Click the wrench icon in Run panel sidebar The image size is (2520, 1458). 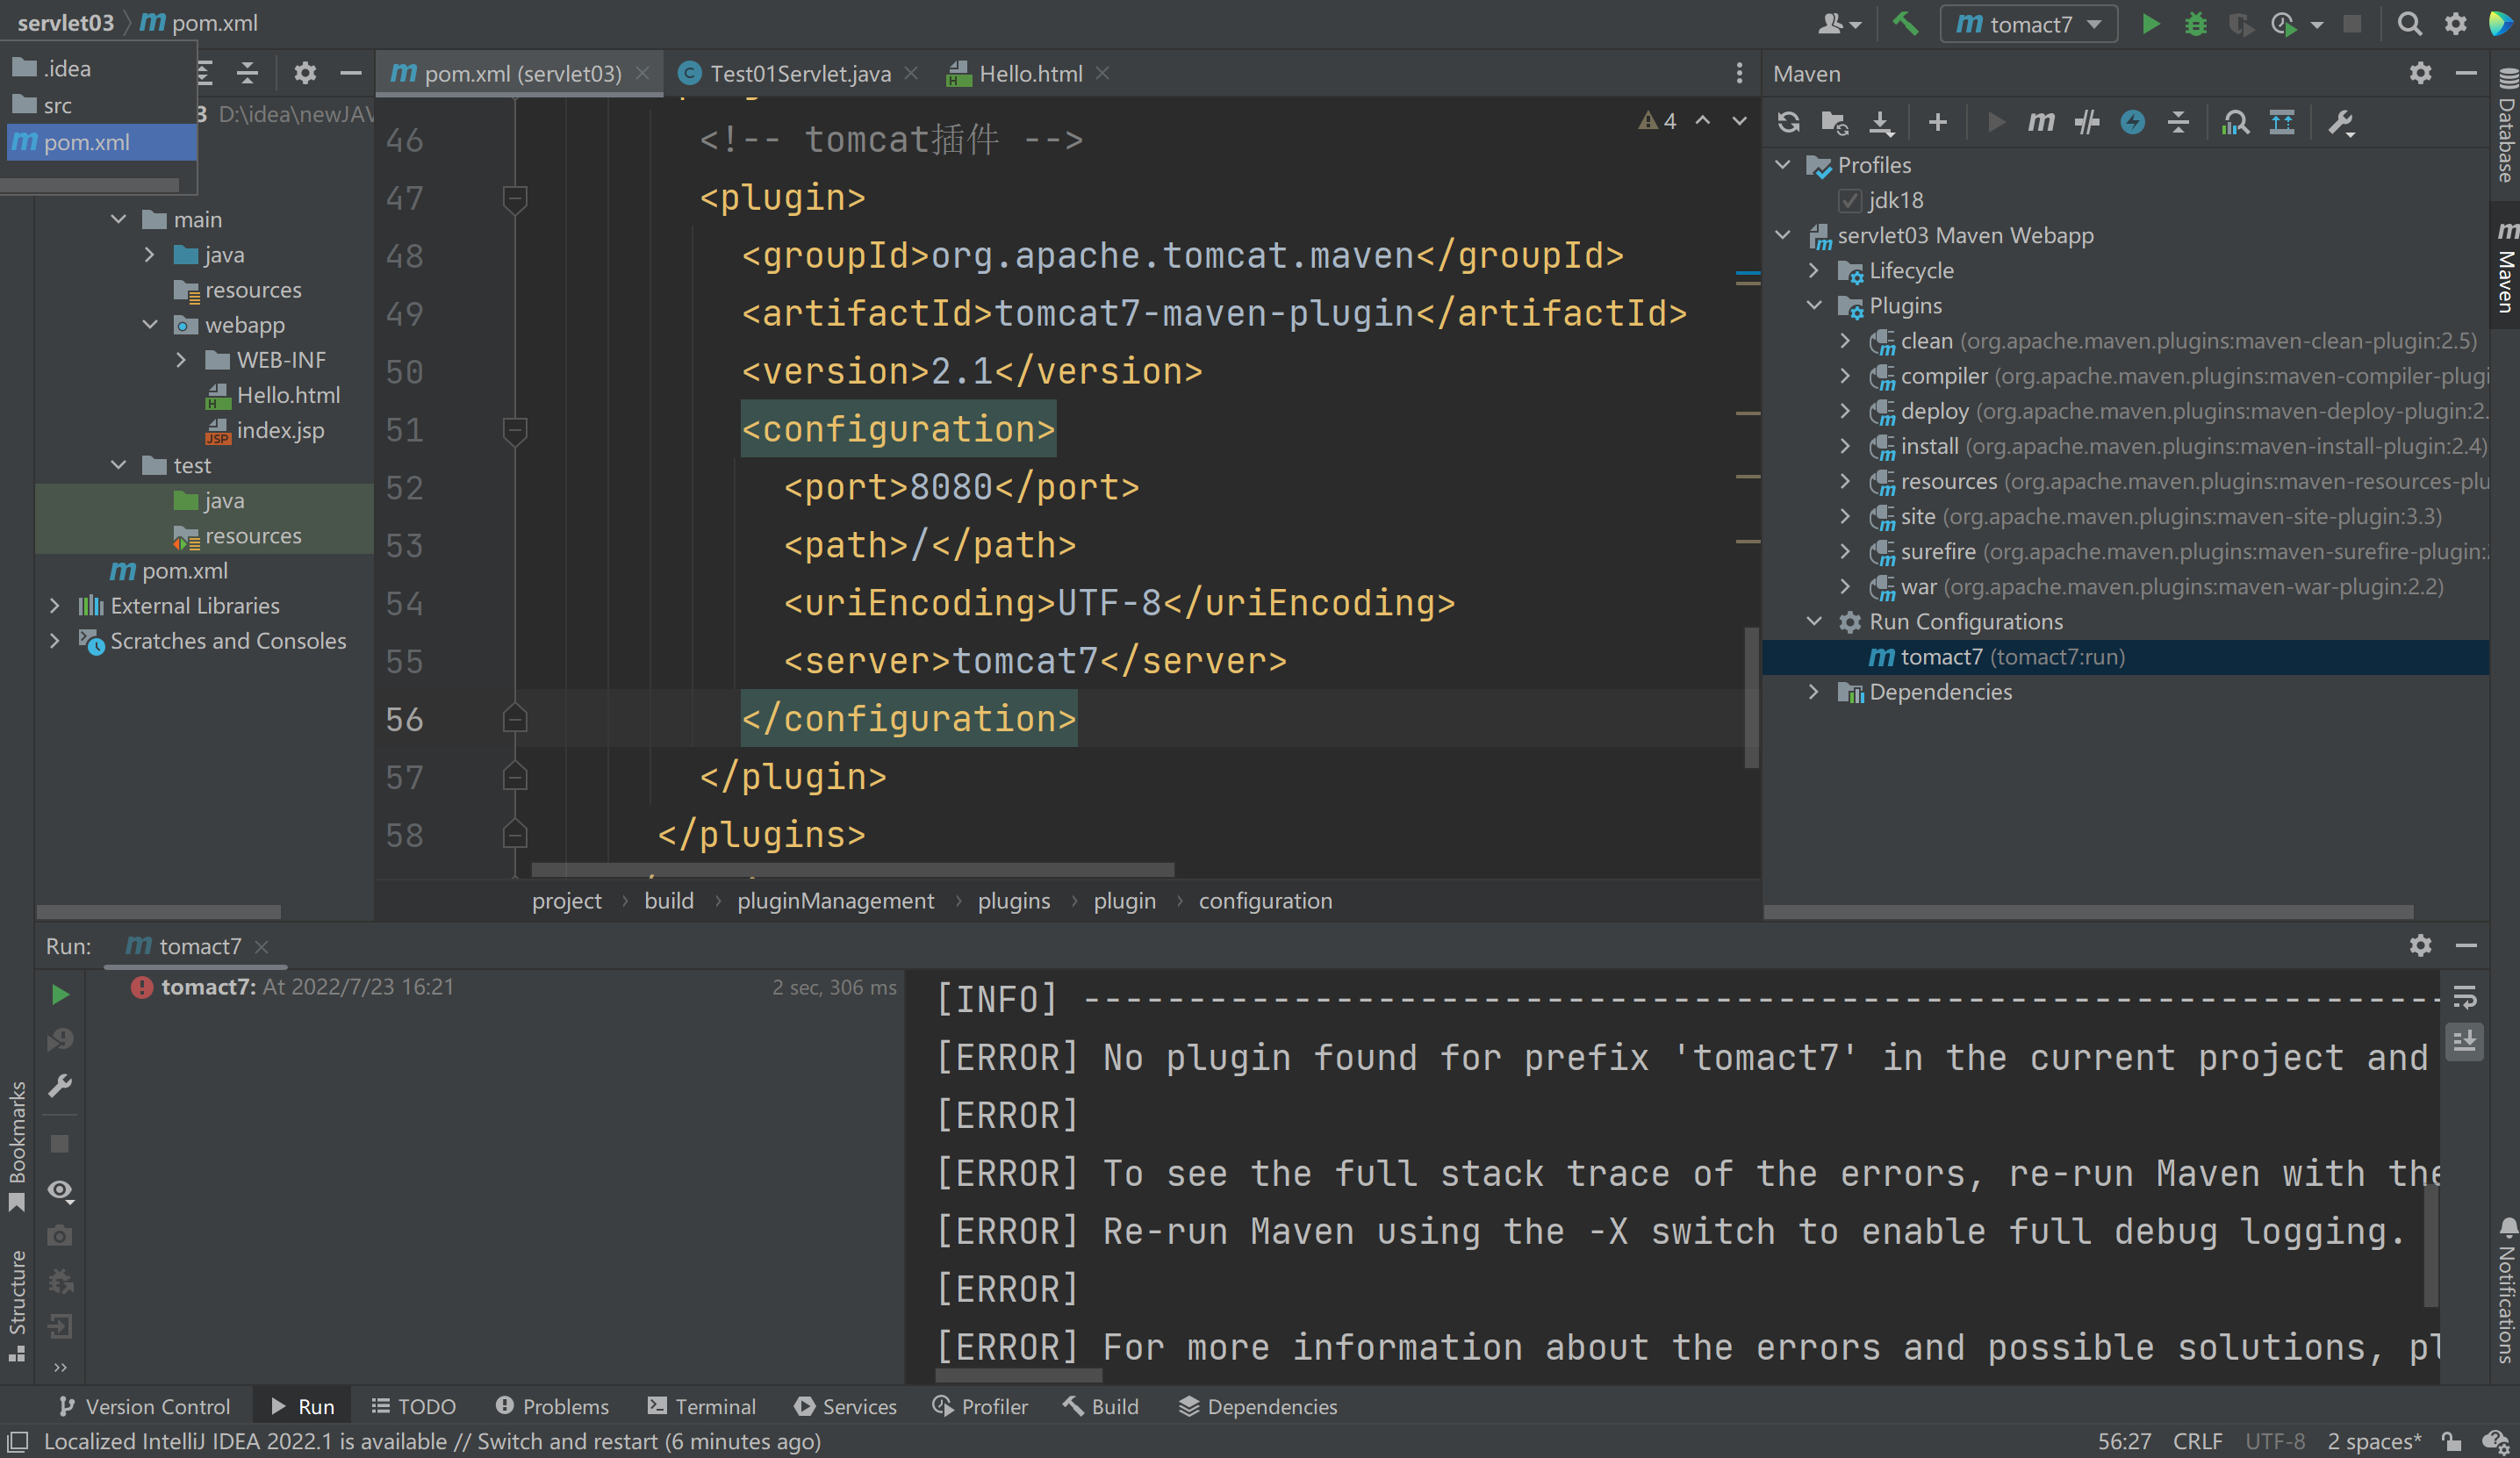click(x=60, y=1086)
